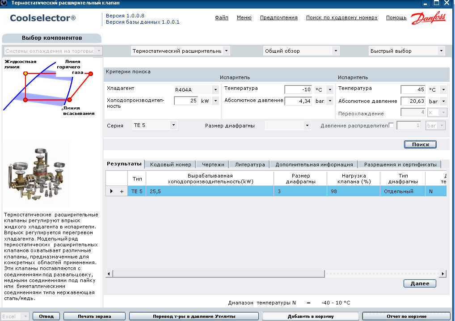Select the TE 5 cell in results
Viewport: 455px width, 321px height.
(x=137, y=191)
